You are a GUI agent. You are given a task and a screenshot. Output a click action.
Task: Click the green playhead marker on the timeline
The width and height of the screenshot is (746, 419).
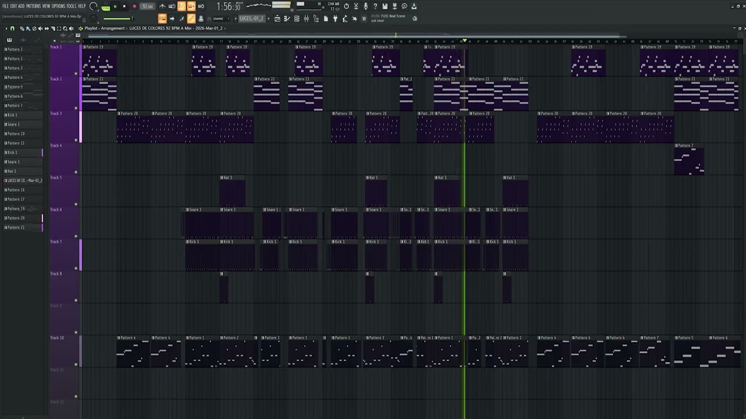(x=465, y=41)
